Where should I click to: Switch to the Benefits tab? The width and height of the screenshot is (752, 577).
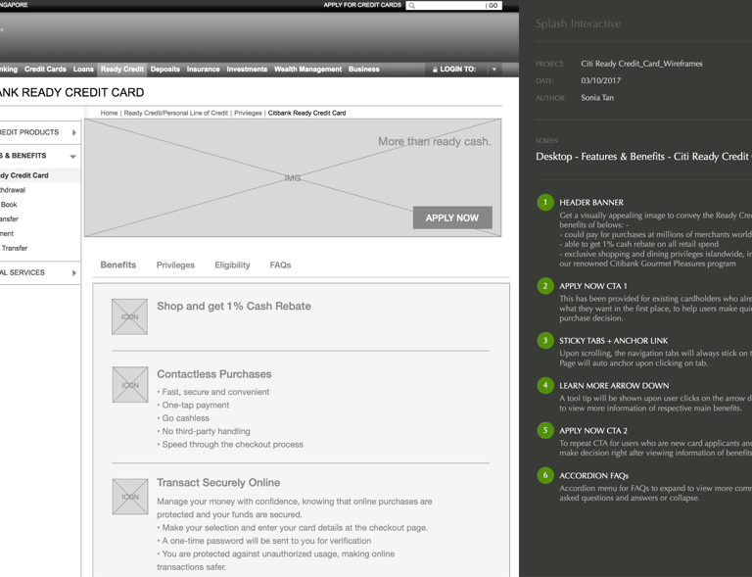pos(117,264)
